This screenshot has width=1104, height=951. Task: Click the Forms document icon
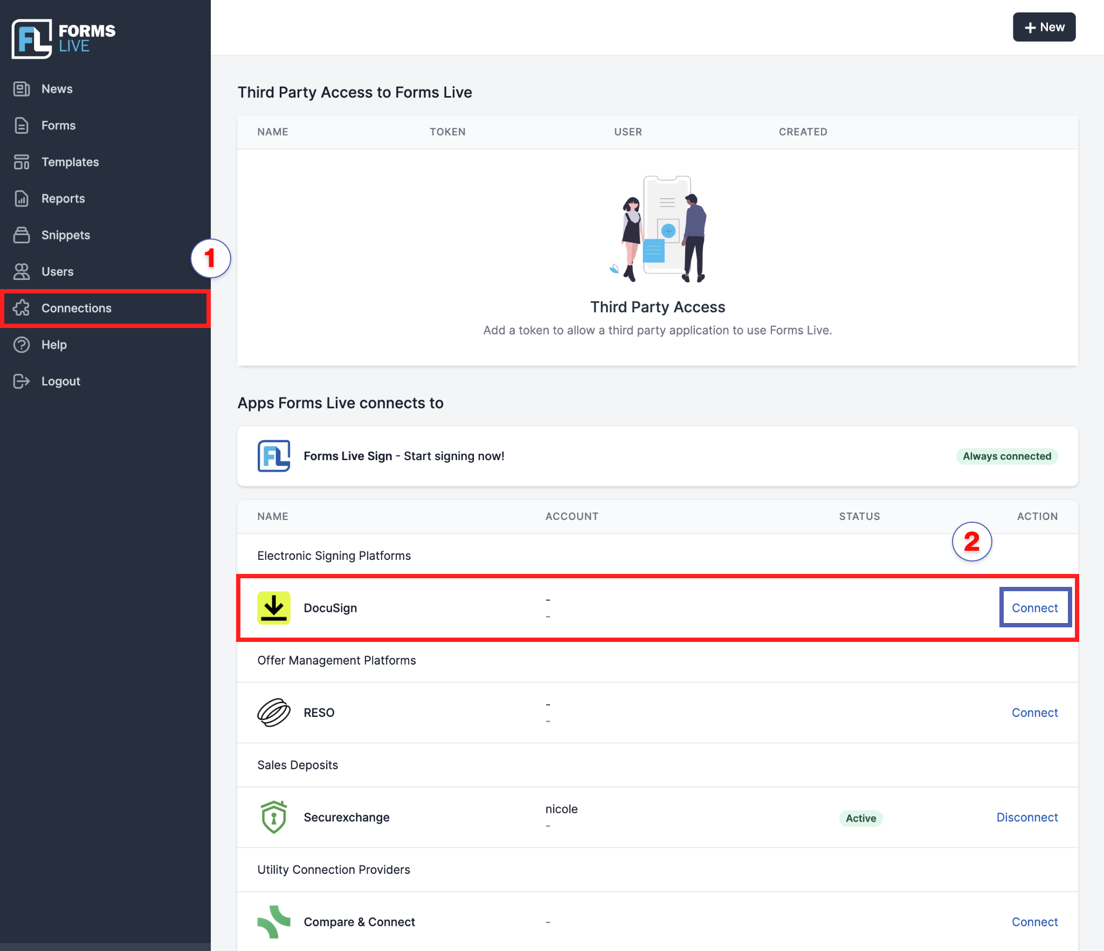point(22,126)
